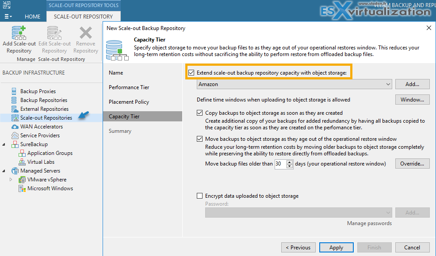The image size is (436, 256).
Task: Click the Apply button
Action: click(x=337, y=247)
